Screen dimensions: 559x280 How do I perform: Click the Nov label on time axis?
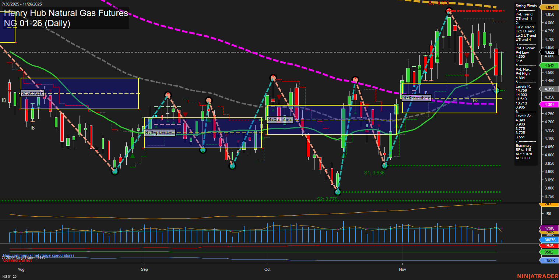pyautogui.click(x=402, y=269)
